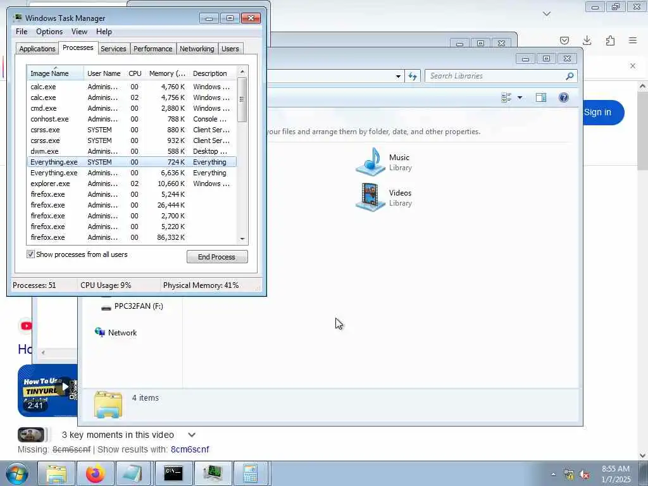Click the refresh button in Explorer address bar
Viewport: 648px width, 486px height.
413,76
